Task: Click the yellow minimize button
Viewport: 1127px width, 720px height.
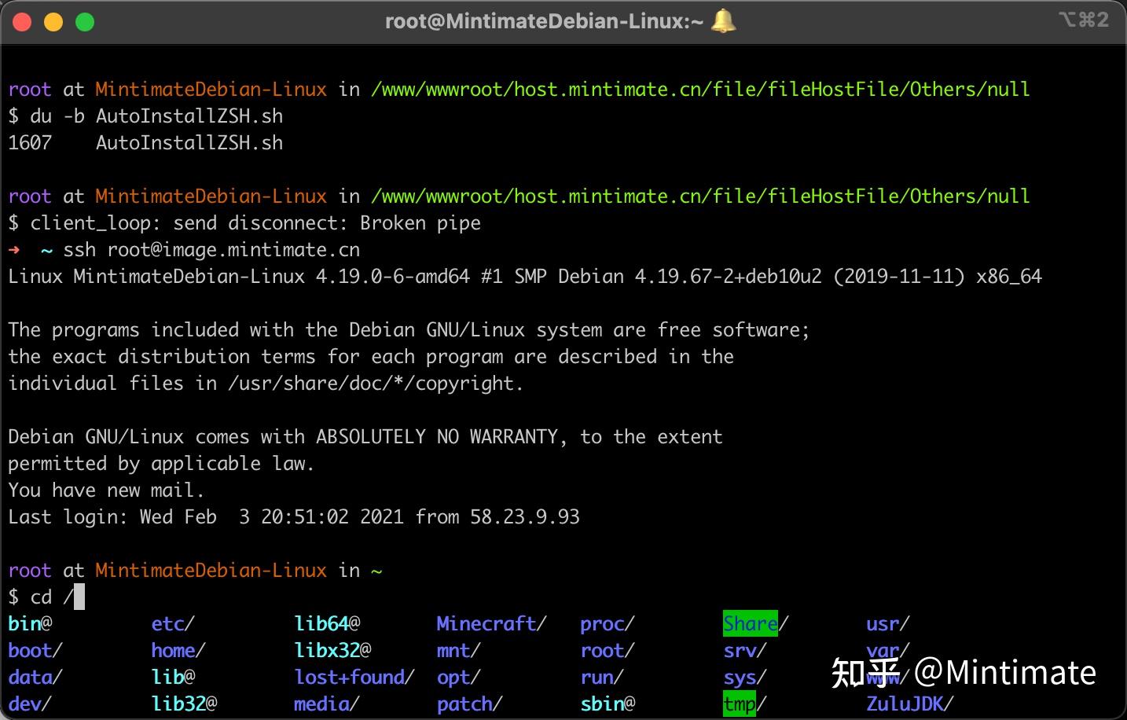Action: pyautogui.click(x=53, y=21)
